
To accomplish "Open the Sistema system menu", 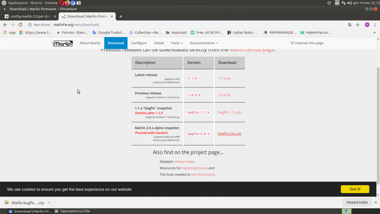I will pos(51,3).
